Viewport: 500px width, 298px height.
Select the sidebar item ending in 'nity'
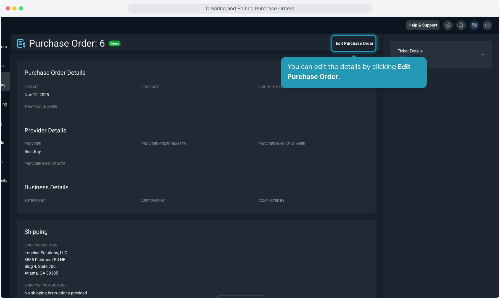(x=4, y=181)
